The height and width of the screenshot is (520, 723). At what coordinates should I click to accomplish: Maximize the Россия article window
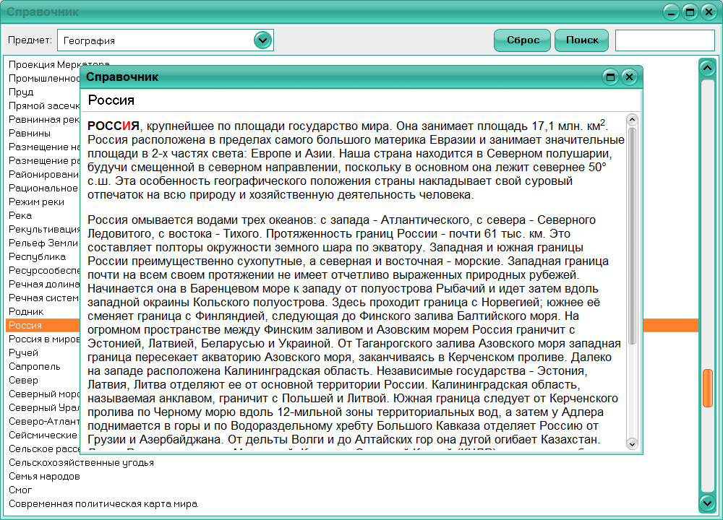pyautogui.click(x=609, y=77)
